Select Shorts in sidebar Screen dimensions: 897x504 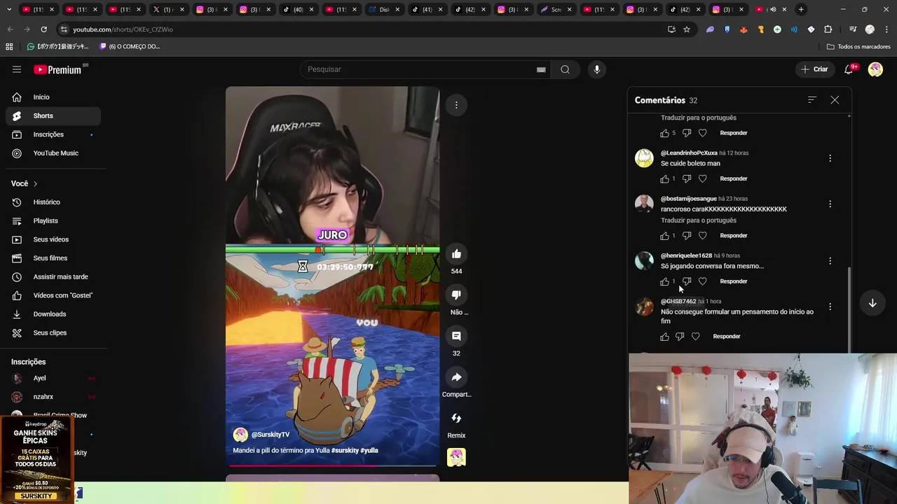(x=53, y=115)
